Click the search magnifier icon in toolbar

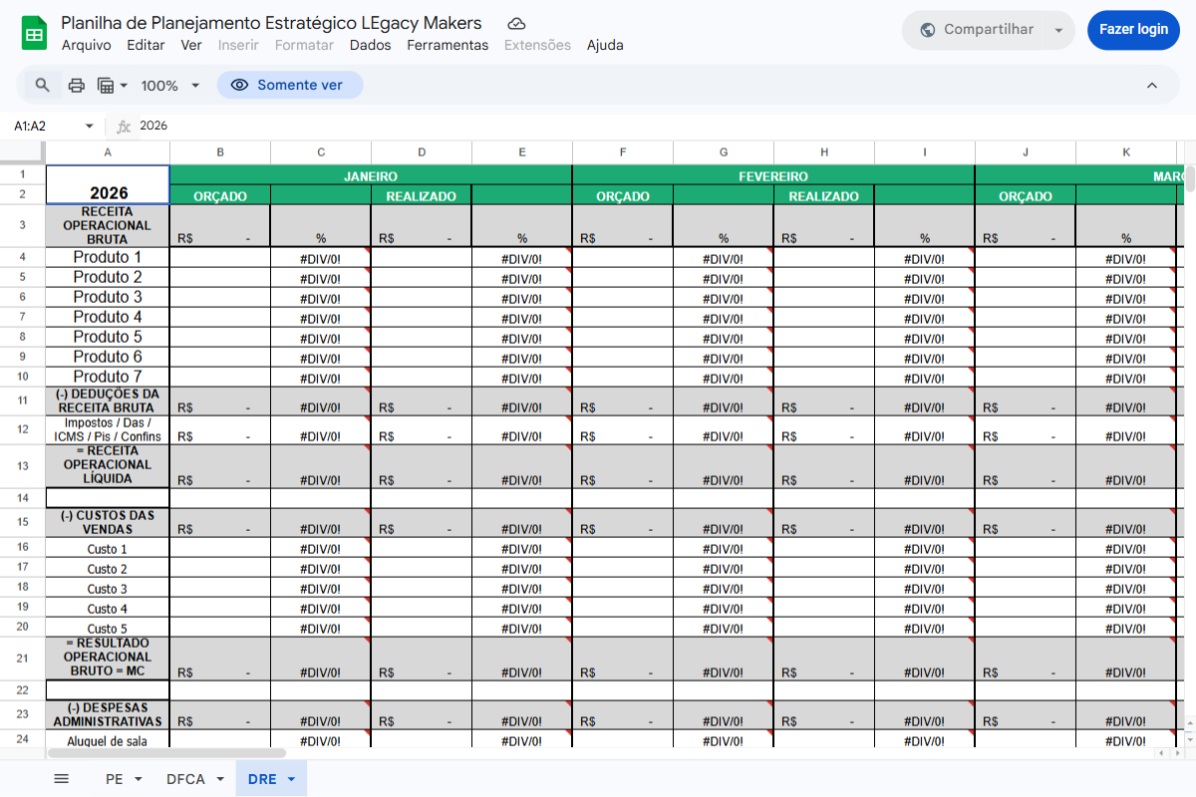click(x=42, y=86)
